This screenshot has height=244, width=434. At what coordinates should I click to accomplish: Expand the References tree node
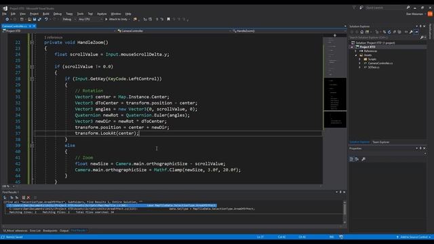click(356, 52)
